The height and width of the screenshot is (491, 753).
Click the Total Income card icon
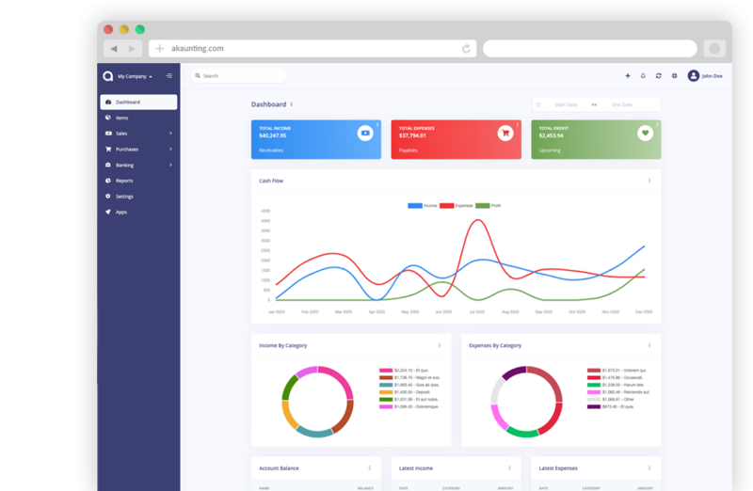click(365, 134)
